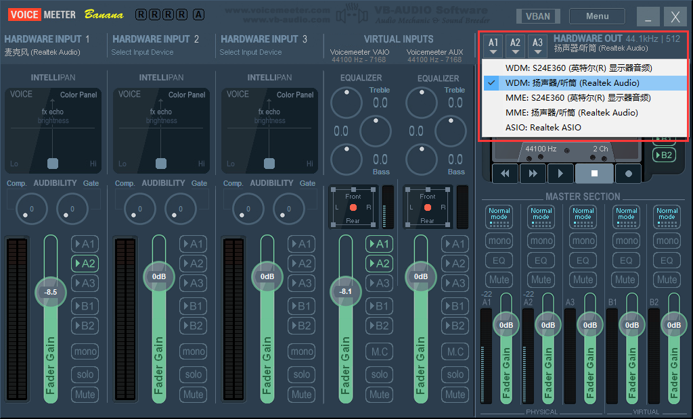Solo the Hardware Input 2 strip
This screenshot has width=693, height=419.
pos(193,374)
